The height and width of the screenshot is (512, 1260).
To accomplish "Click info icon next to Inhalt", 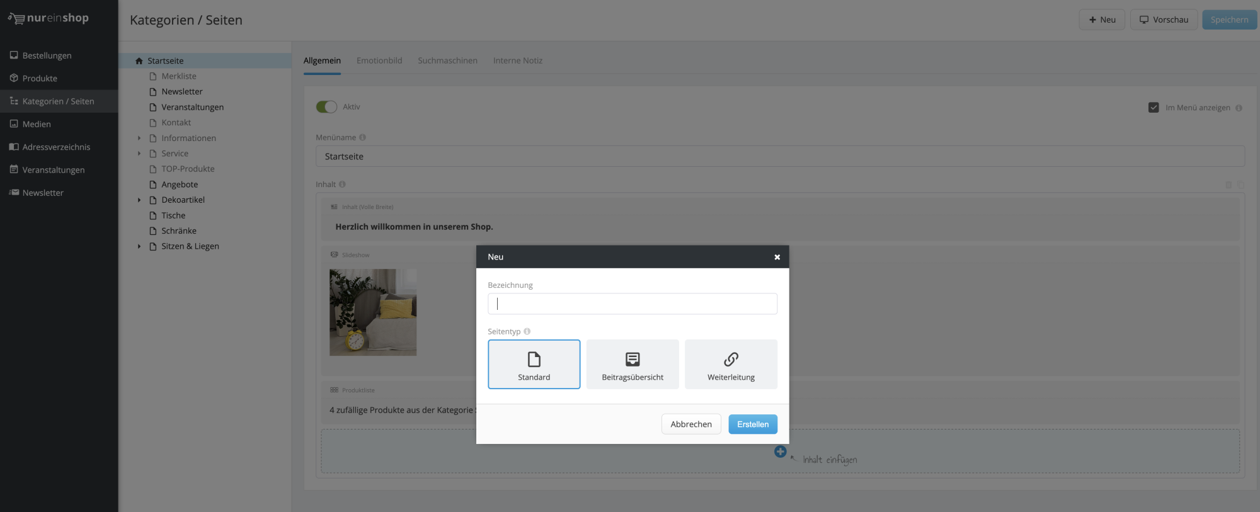I will [342, 185].
